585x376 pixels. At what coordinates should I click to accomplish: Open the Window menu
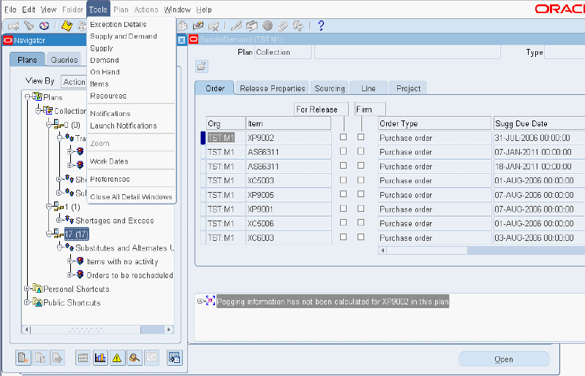(177, 9)
